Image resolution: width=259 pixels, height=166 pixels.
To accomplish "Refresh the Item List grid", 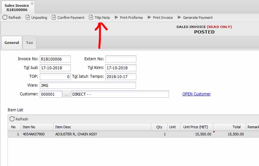I will pos(19,119).
